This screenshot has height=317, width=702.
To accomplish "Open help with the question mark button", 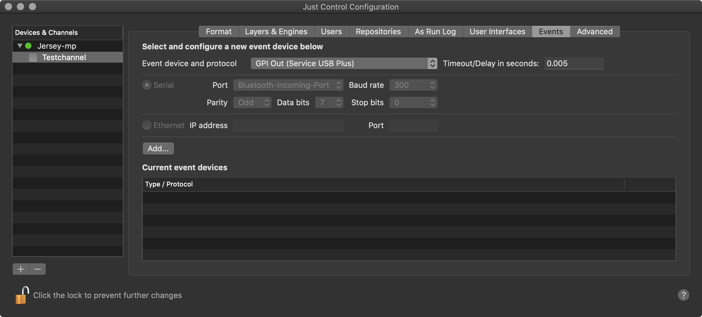I will pos(683,295).
